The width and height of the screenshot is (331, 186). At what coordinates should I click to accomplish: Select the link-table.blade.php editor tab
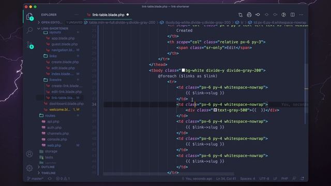(x=108, y=15)
